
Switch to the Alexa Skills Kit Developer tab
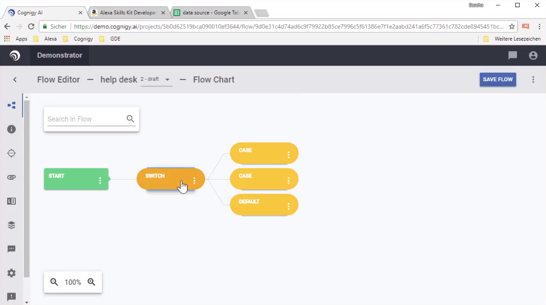[x=128, y=13]
